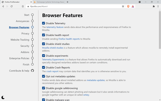
Task: Open the extensions puzzle icon
Action: coord(153,6)
